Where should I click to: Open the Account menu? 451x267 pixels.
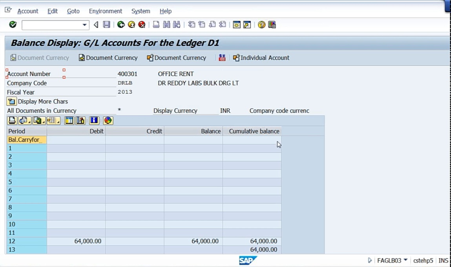point(27,11)
